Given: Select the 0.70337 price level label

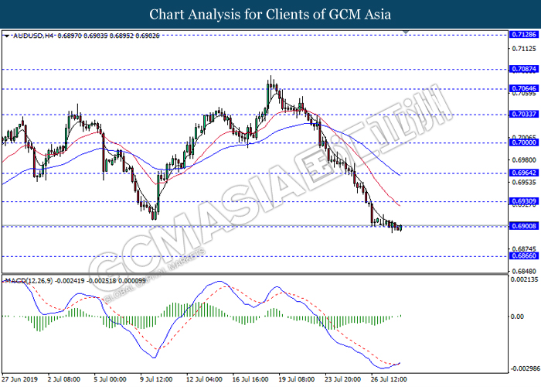Looking at the screenshot, I should (524, 114).
